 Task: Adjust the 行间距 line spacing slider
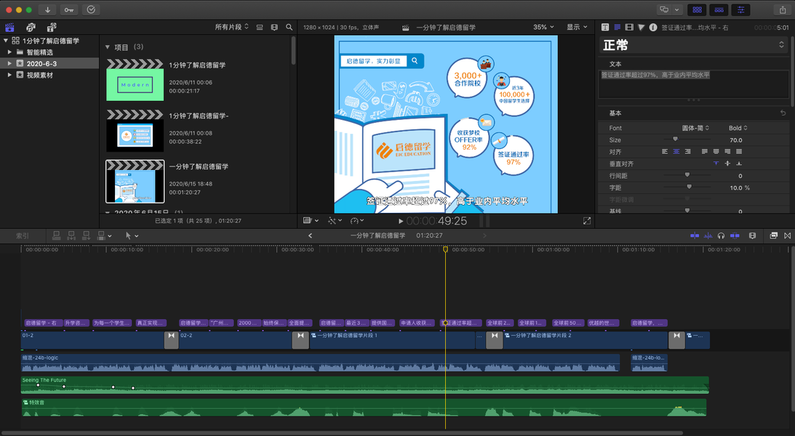click(687, 174)
